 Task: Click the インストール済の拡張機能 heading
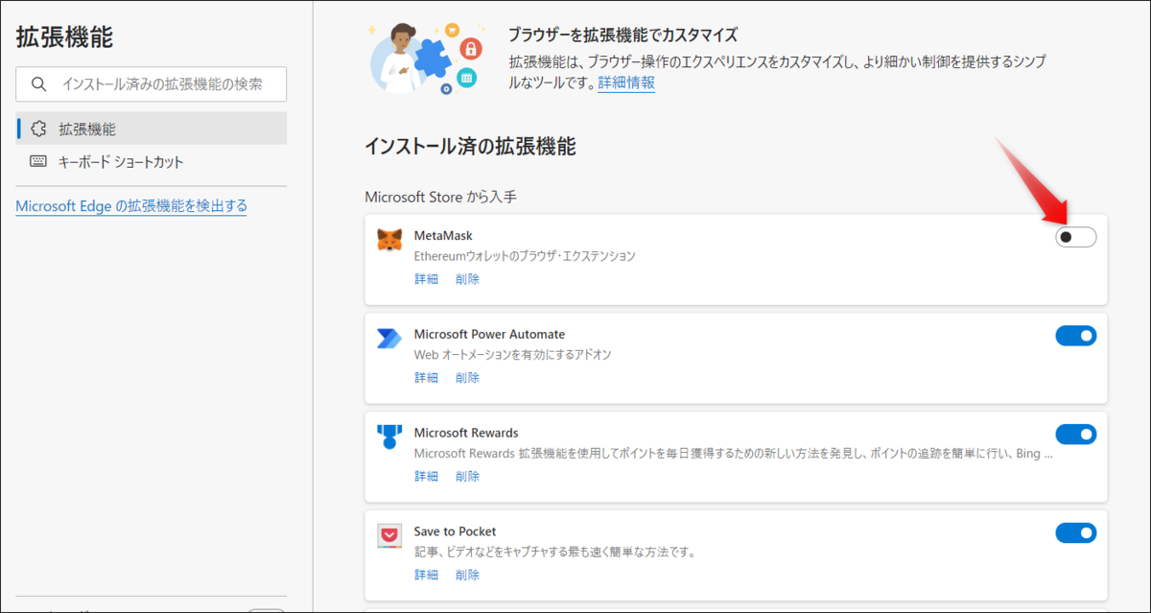click(x=470, y=147)
